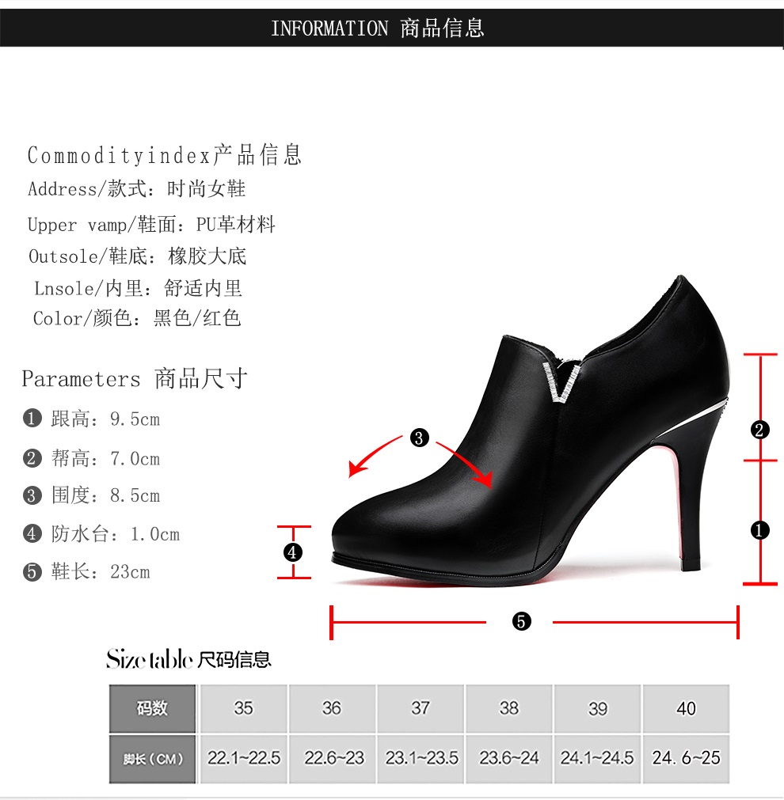Select size 35 cell in size table
This screenshot has width=784, height=800.
[x=244, y=708]
